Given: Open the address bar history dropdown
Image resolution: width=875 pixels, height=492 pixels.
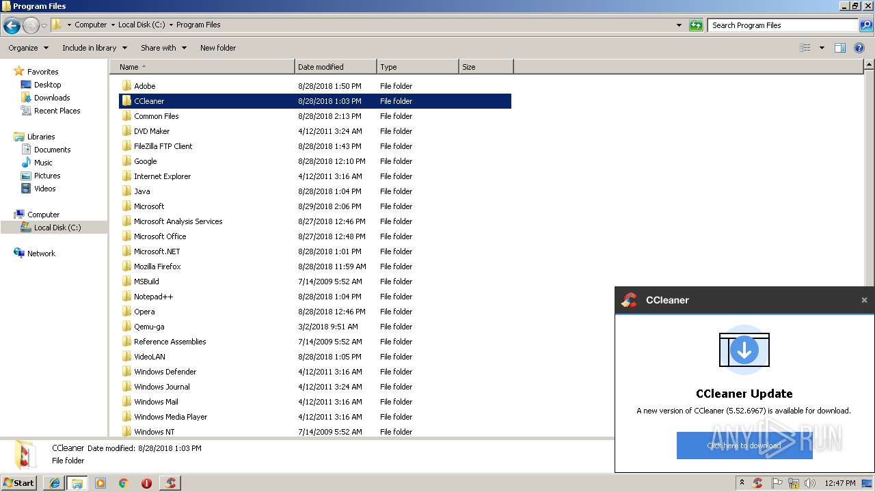Looking at the screenshot, I should tap(679, 25).
